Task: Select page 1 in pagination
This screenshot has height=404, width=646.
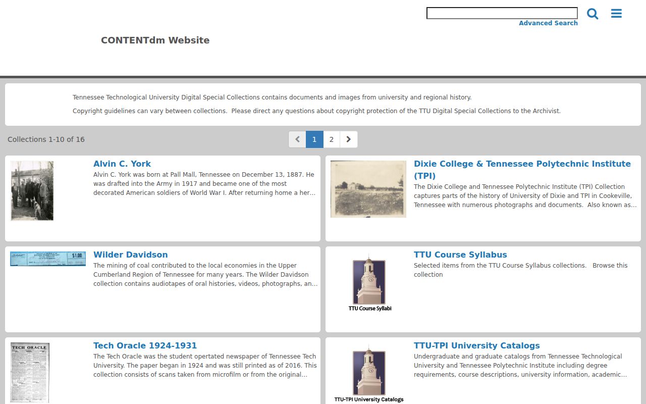Action: (x=314, y=139)
